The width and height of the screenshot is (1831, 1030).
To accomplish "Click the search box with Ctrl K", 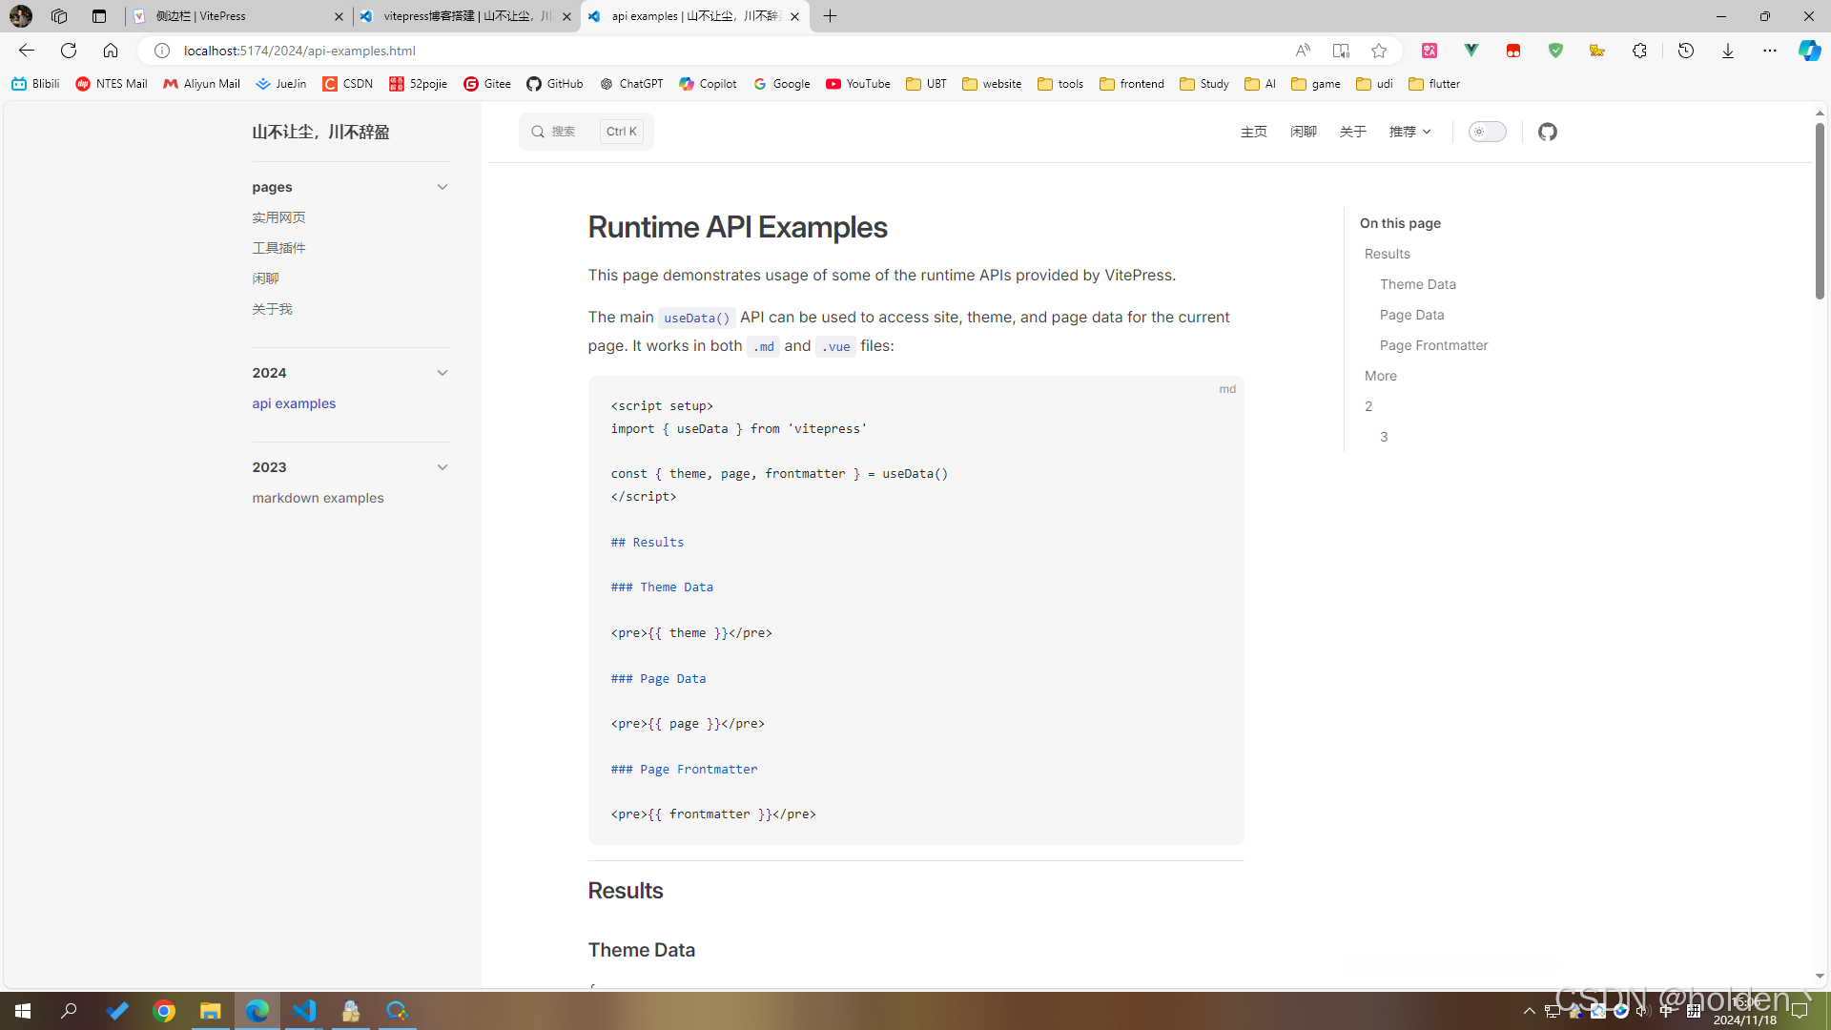I will pos(586,132).
